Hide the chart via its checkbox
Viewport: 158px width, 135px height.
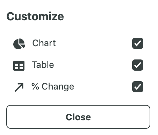point(138,43)
